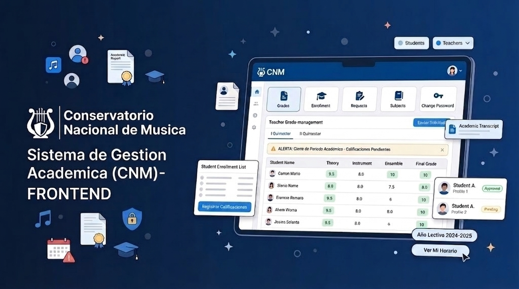
Task: Switch to the II Quimestar tab
Action: point(310,134)
